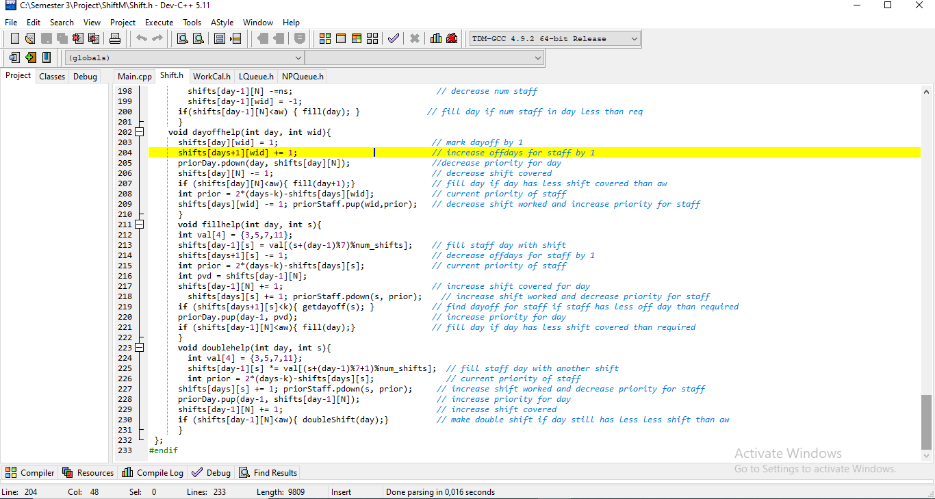Click the Compile four-squares icon
Viewport: 935px width, 499px height.
[325, 39]
